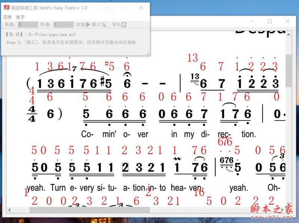Viewport: 299px width, 223px height.
Task: Click the Step 3 instruction text
Action: pos(71,42)
